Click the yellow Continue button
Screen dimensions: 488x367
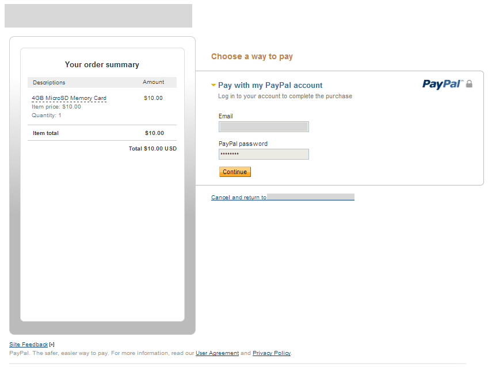235,172
